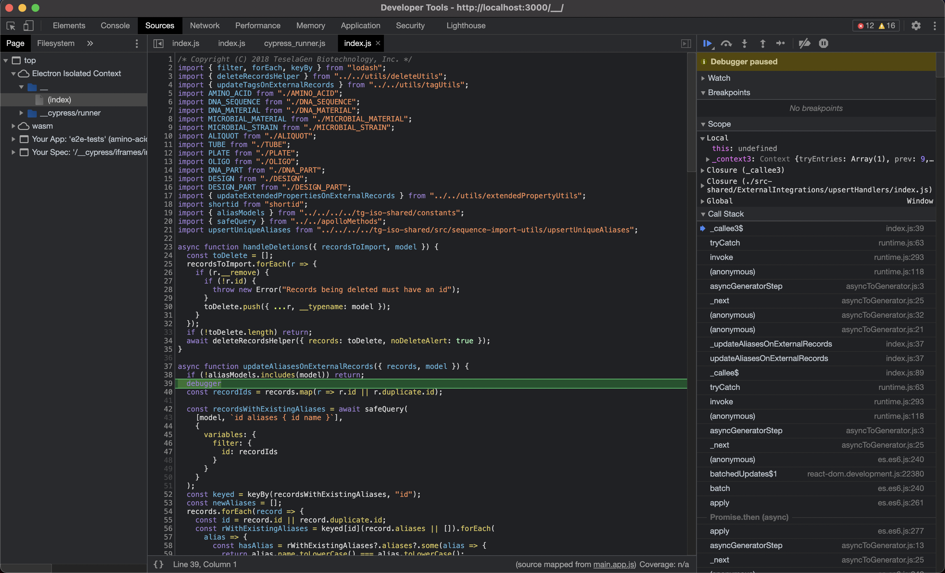This screenshot has width=945, height=573.
Task: Click the red errors count badge
Action: pos(866,26)
